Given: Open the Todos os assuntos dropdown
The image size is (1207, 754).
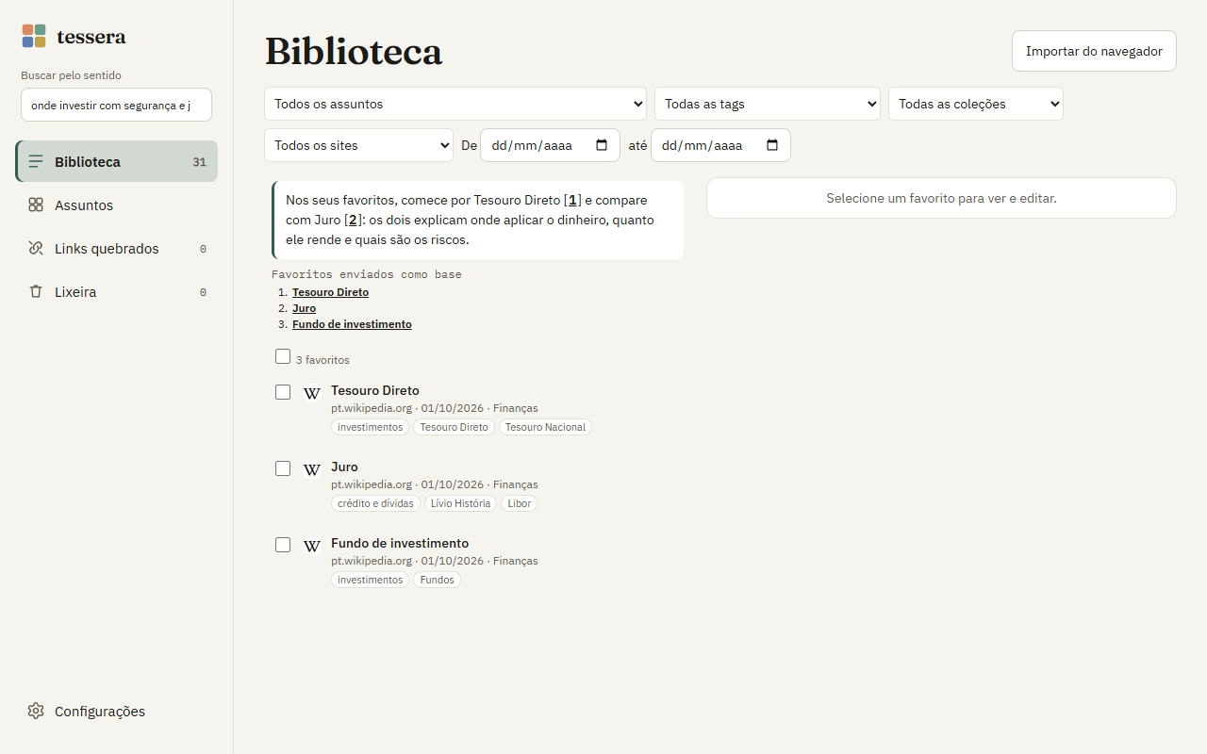Looking at the screenshot, I should tap(455, 104).
